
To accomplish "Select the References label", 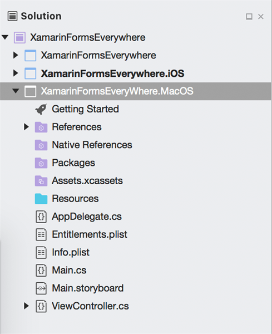I will 77,127.
